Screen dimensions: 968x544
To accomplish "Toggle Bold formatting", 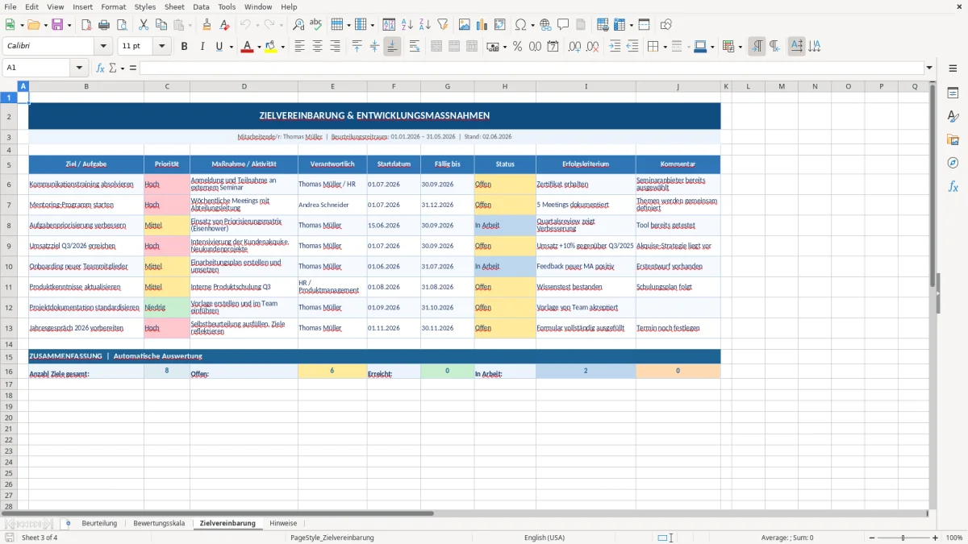I will [184, 47].
